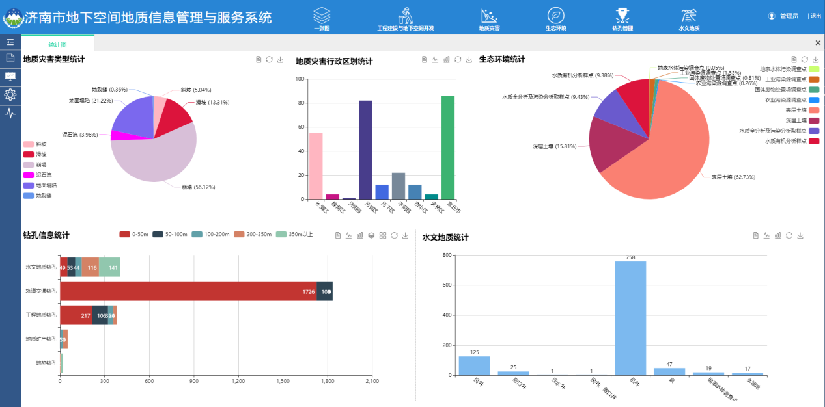Open the 水文地质 hydrogeology module
Screen dimensions: 825x407
(689, 18)
